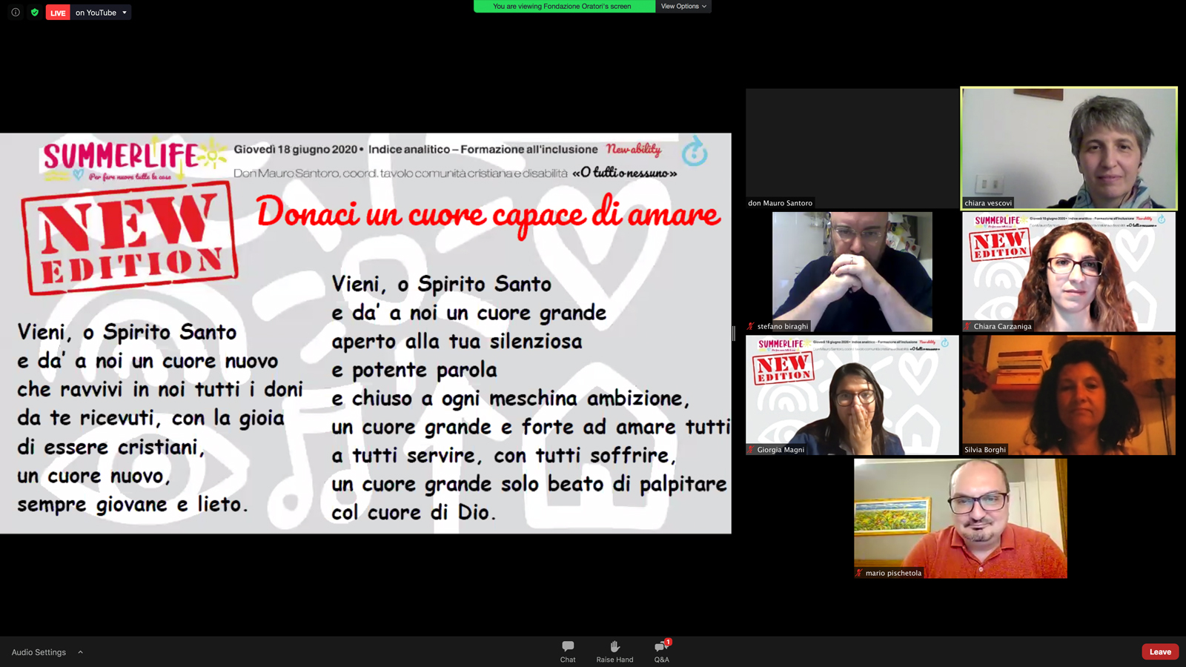Click the Raise Hand icon

click(x=614, y=651)
